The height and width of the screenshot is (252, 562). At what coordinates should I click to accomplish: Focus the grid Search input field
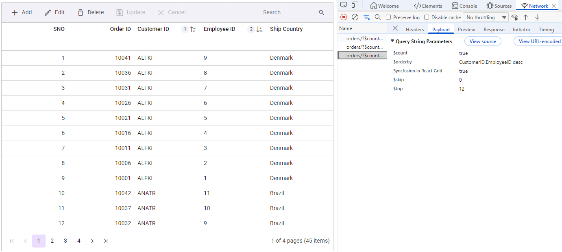[290, 12]
